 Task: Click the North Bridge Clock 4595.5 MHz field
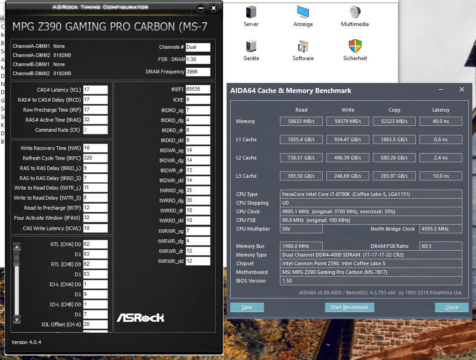coord(441,229)
